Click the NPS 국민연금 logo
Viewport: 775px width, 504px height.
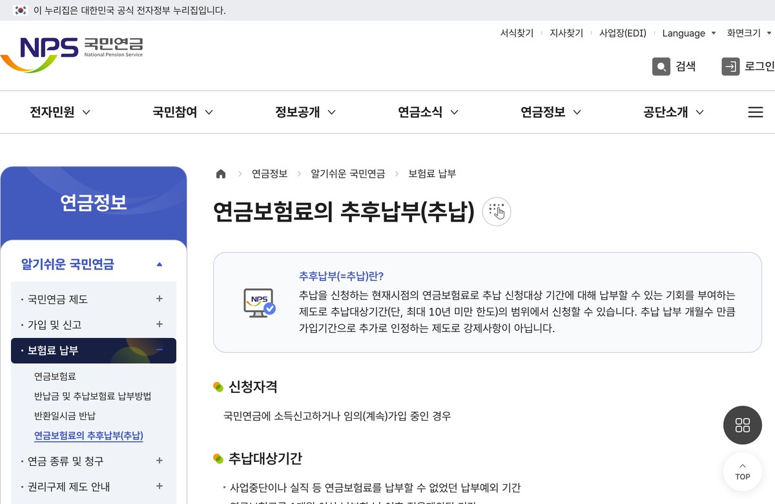pos(72,54)
